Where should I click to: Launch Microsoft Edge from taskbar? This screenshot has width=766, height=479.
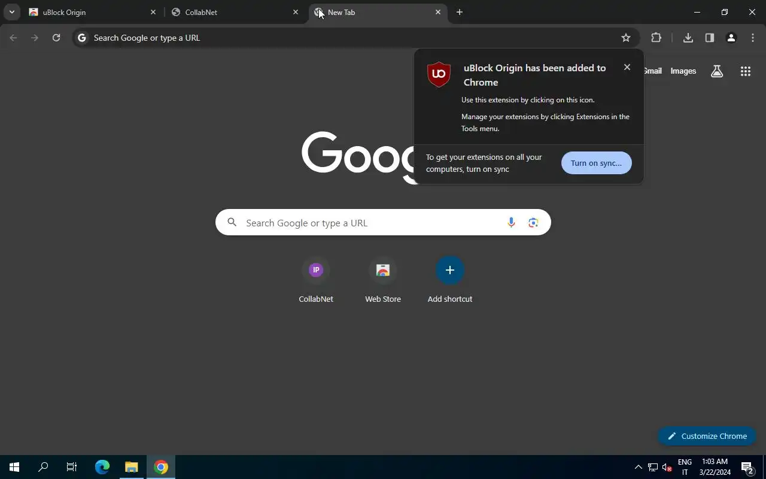click(x=102, y=467)
